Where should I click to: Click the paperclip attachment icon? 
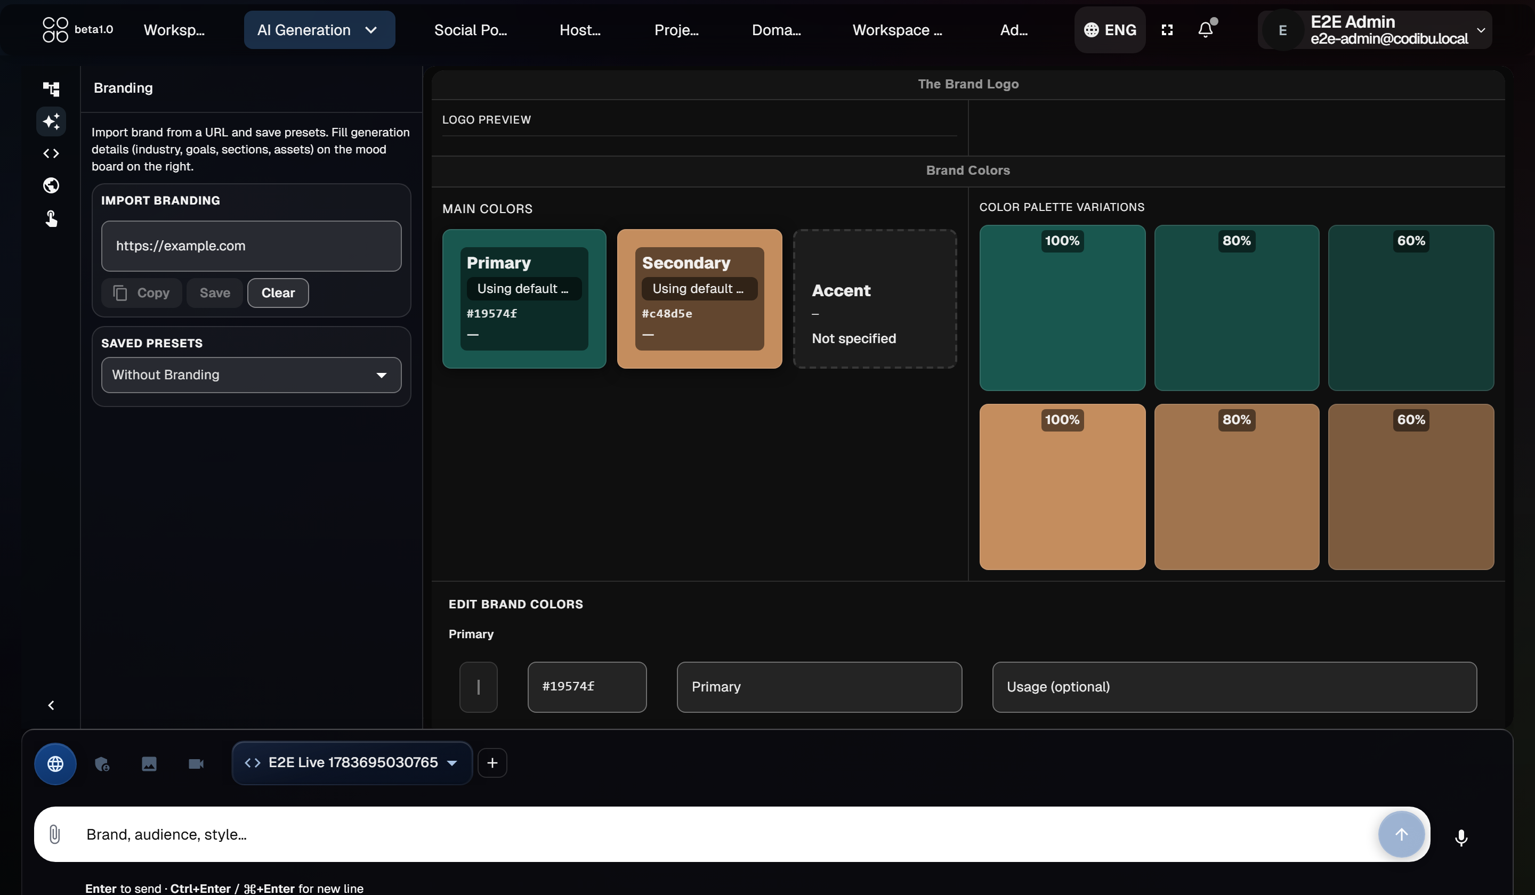55,834
